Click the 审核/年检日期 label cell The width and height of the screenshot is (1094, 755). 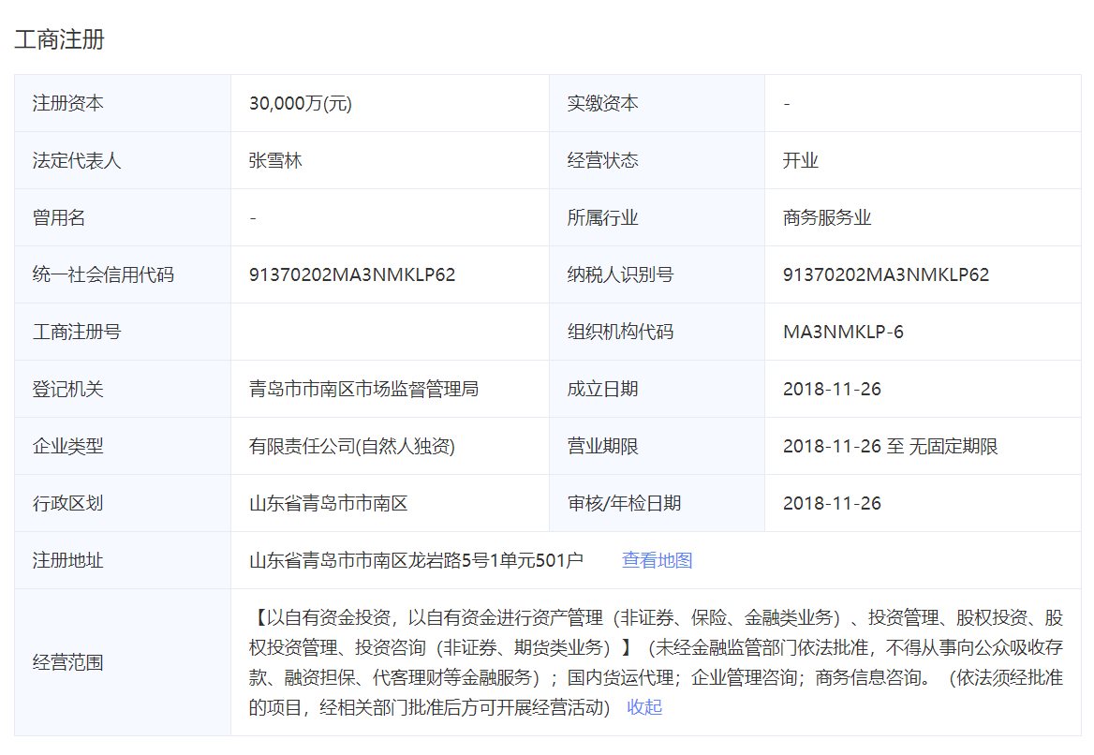(x=624, y=504)
